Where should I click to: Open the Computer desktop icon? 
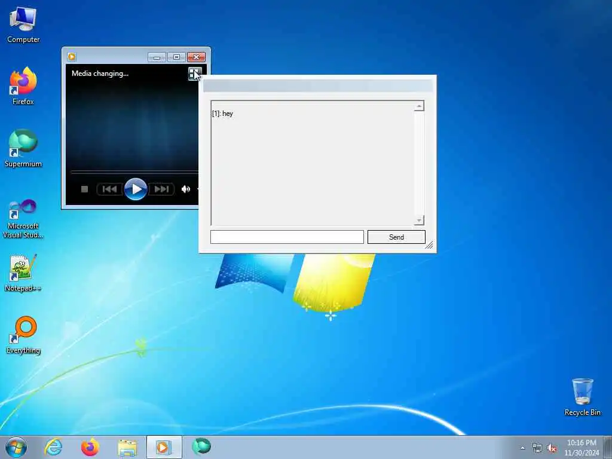(x=23, y=25)
